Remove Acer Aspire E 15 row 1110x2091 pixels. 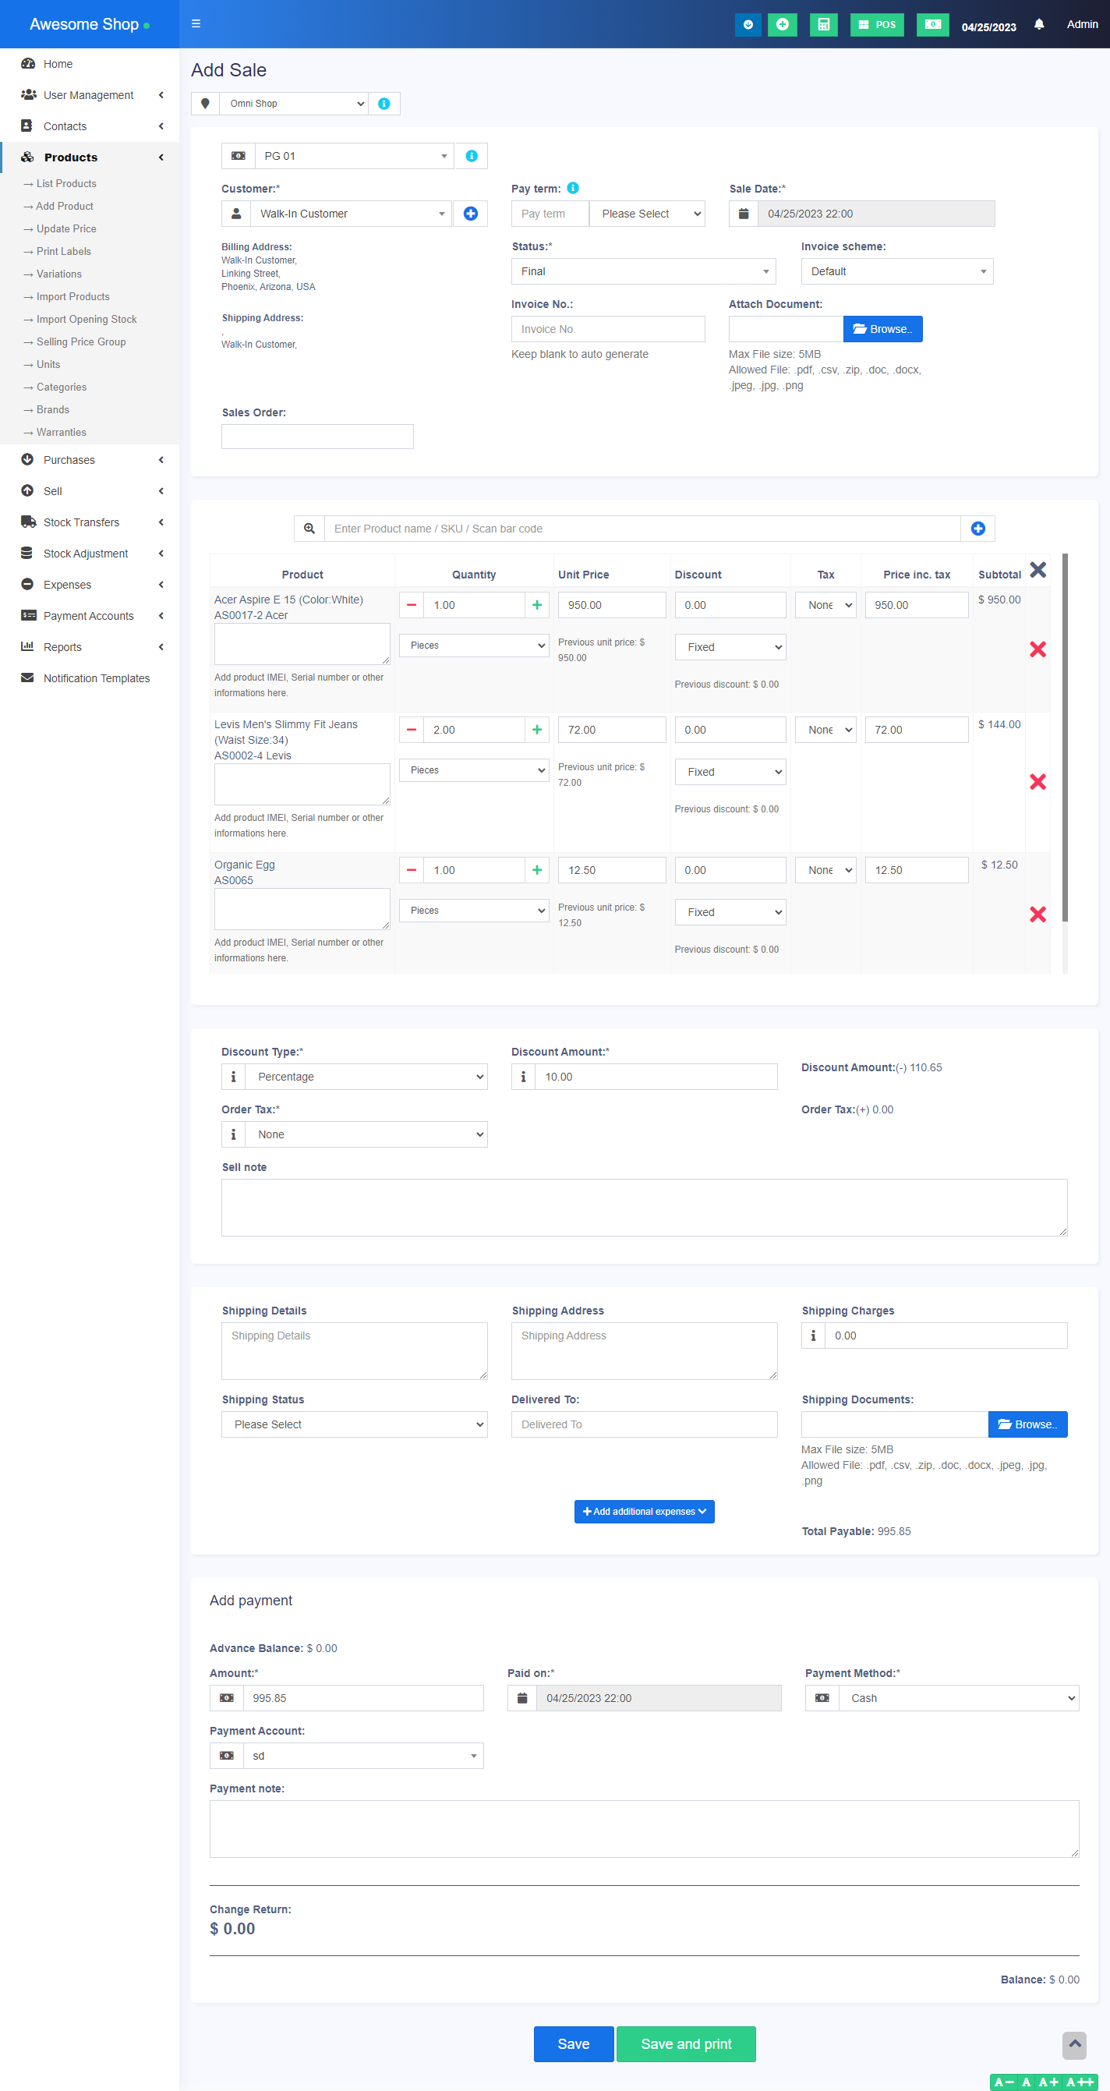pos(1037,649)
